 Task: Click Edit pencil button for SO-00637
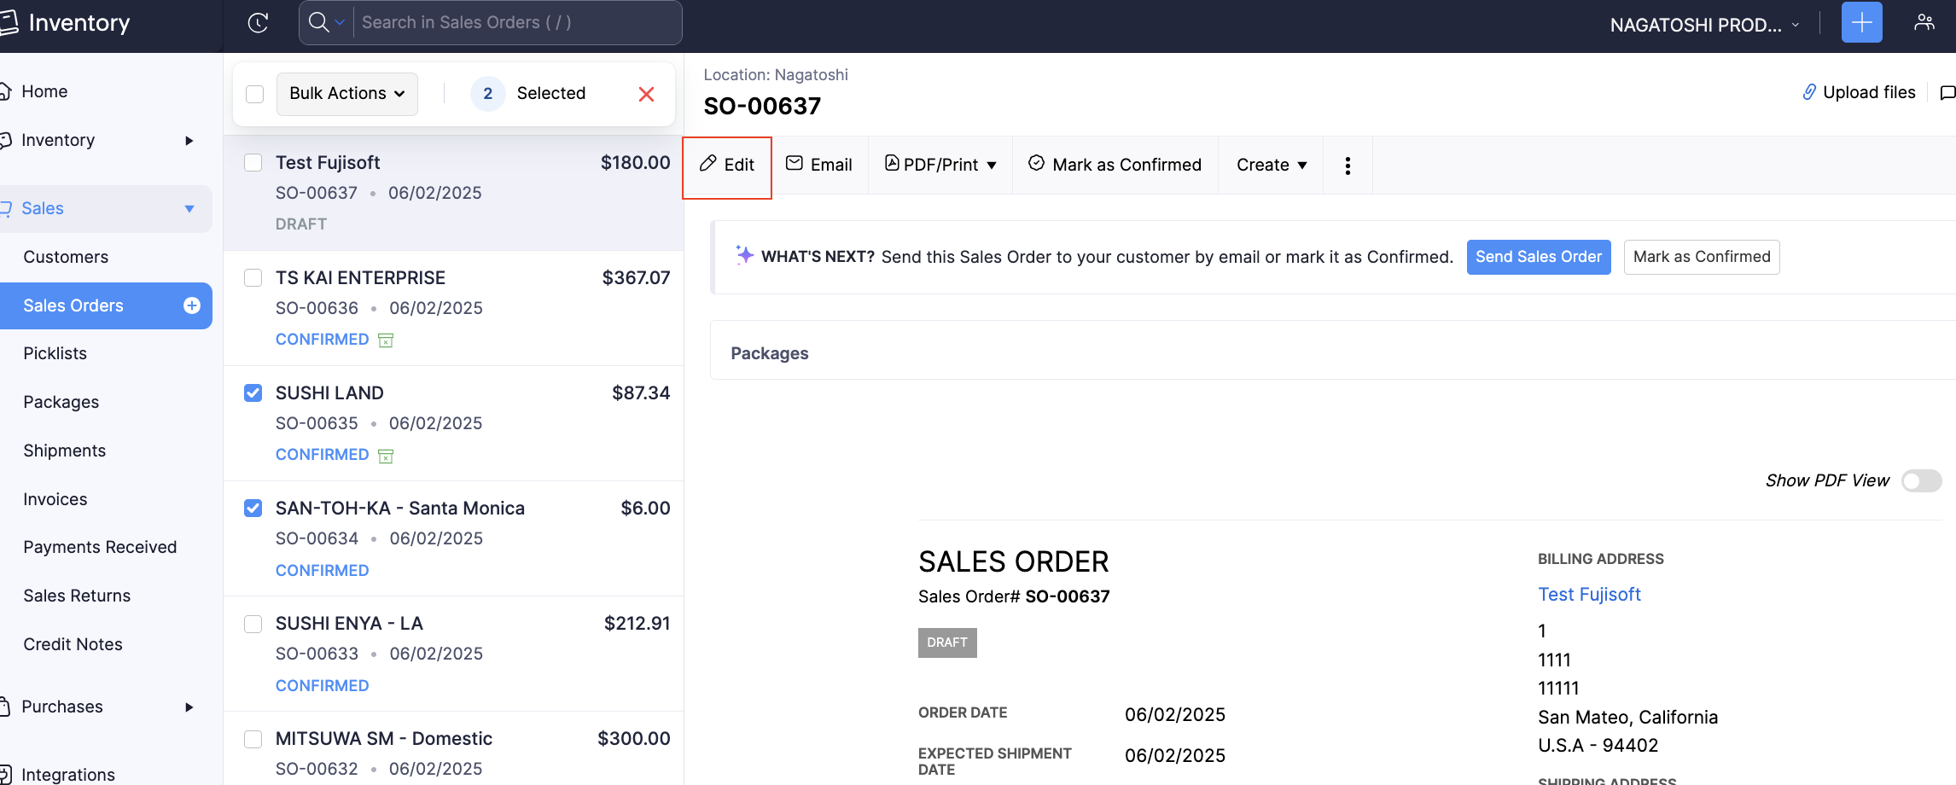tap(727, 165)
